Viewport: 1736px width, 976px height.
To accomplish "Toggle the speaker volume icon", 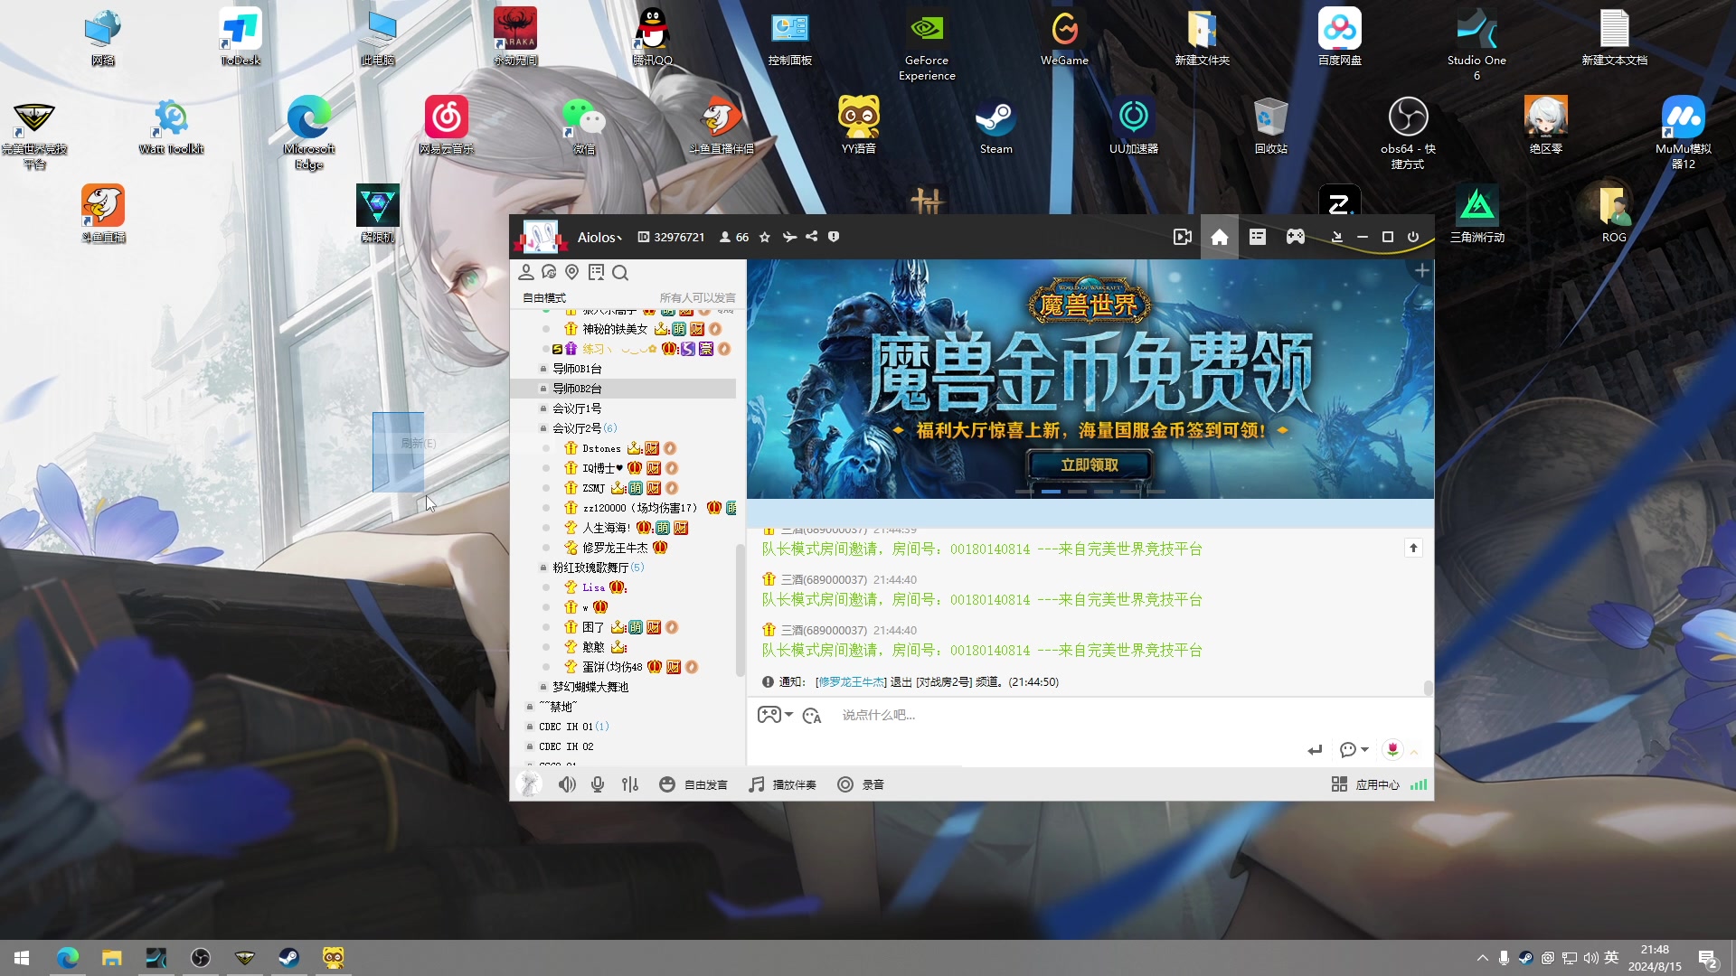I will tap(567, 784).
